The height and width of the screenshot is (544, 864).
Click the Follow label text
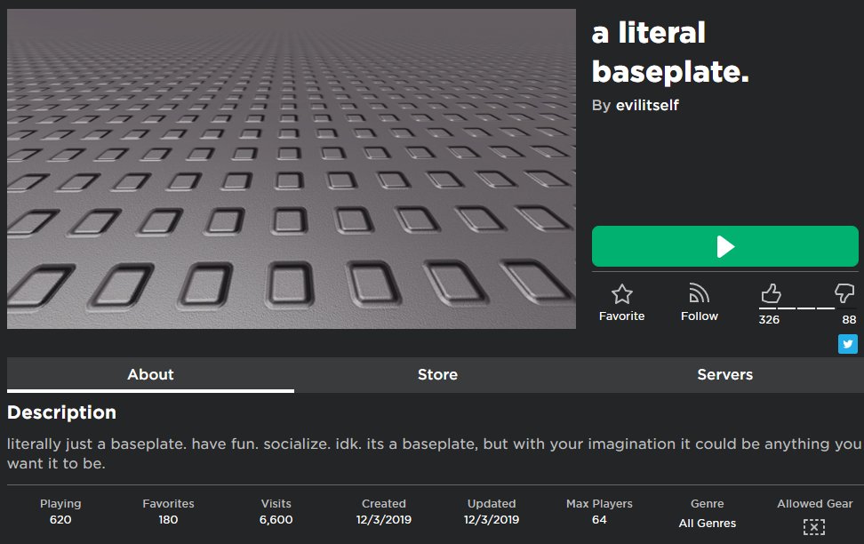[700, 316]
